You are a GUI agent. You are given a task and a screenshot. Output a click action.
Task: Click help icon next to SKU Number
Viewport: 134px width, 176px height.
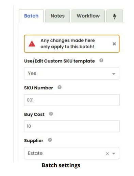60,87
